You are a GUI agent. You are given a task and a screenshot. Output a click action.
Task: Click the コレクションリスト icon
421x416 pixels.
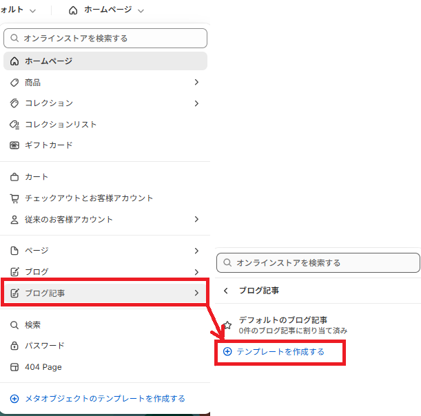[x=14, y=125]
